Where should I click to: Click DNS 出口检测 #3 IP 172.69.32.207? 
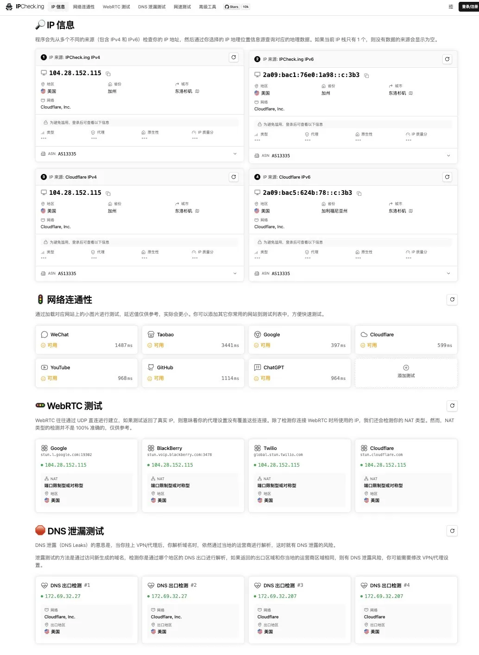pos(277,597)
